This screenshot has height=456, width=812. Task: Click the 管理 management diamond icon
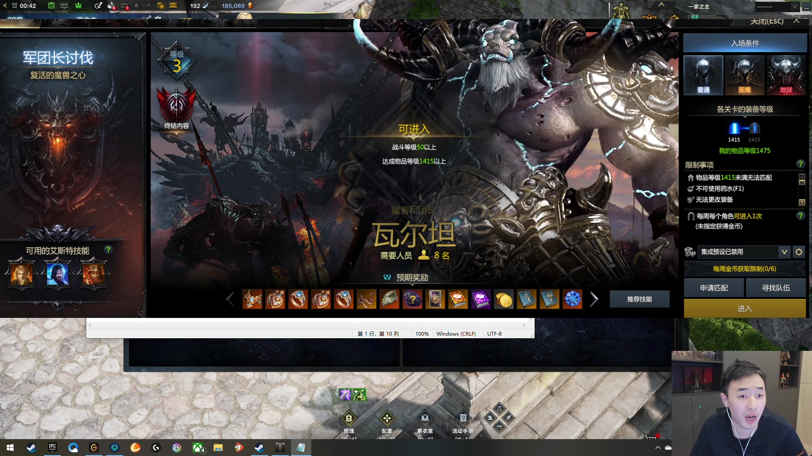tap(349, 418)
